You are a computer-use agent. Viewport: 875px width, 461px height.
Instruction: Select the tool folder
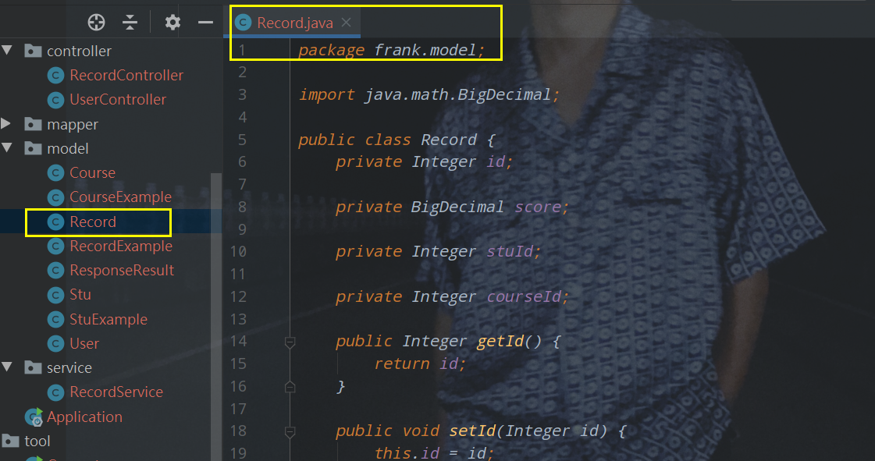[x=37, y=441]
